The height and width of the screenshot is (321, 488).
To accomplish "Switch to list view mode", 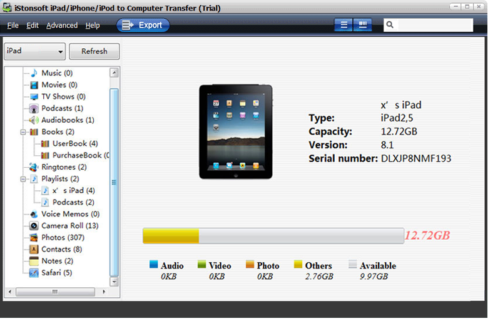I will (x=343, y=25).
